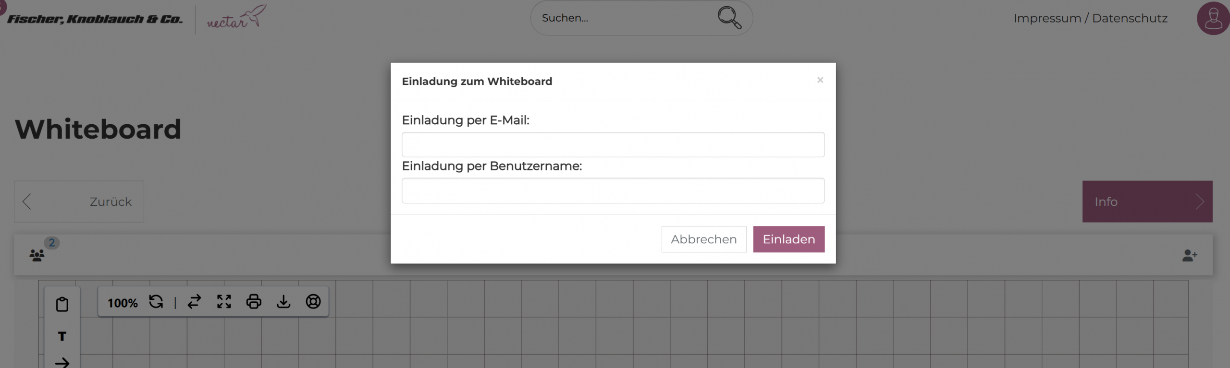Close the whiteboard invitation dialog

tap(820, 80)
